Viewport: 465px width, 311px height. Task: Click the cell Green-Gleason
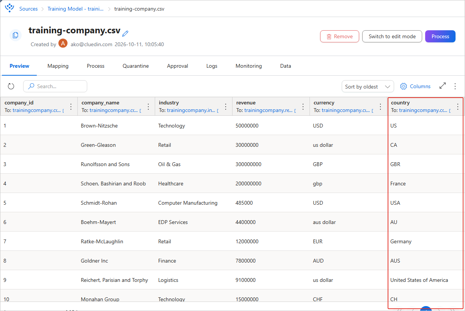[x=98, y=145]
